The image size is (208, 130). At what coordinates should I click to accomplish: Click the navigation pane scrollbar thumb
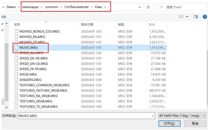[x=6, y=72]
